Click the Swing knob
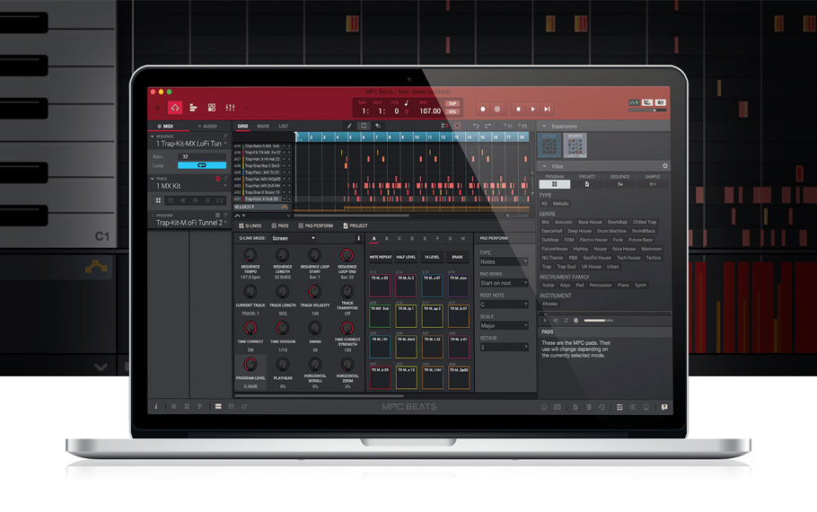Screen dimensions: 817x512 315,328
